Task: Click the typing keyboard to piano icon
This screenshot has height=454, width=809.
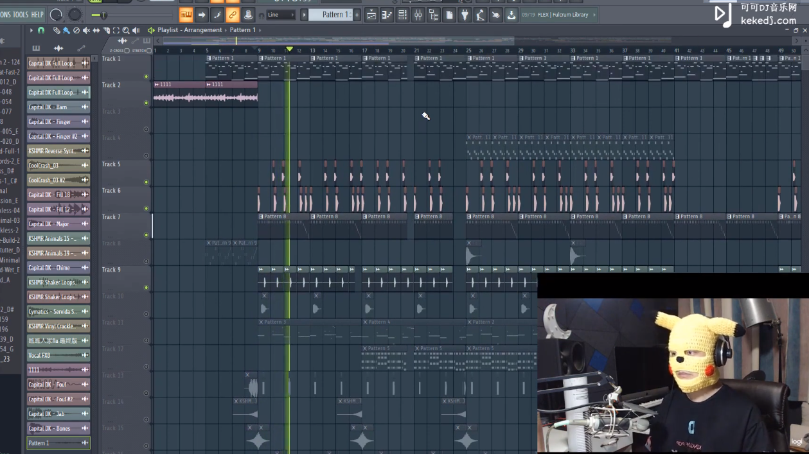Action: click(x=186, y=15)
